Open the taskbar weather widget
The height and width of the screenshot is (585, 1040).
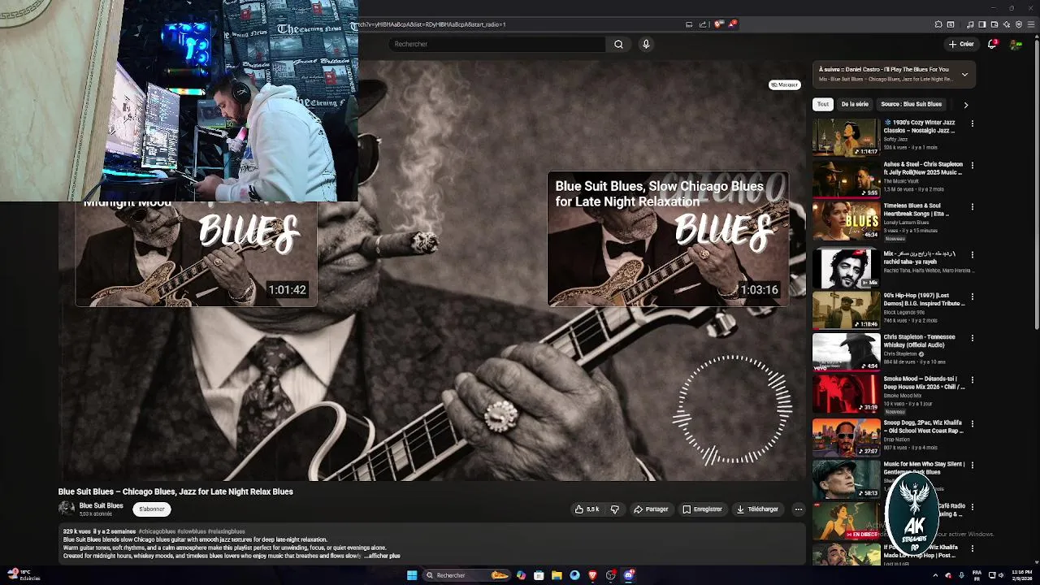click(24, 574)
